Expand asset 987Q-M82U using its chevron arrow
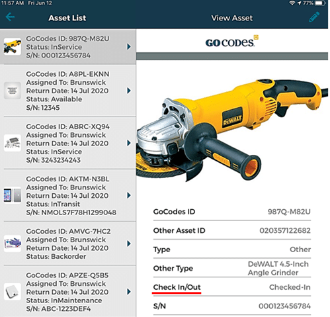330x317 pixels. point(129,46)
